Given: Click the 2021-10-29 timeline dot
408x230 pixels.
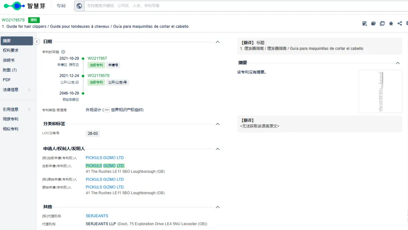Looking at the screenshot, I should [x=83, y=59].
